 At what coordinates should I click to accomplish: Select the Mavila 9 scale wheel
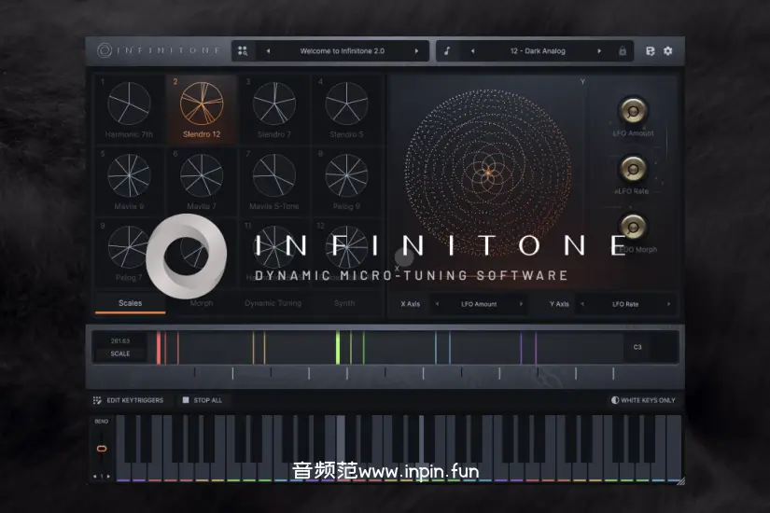point(129,175)
